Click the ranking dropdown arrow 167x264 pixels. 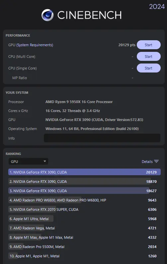tap(45, 161)
